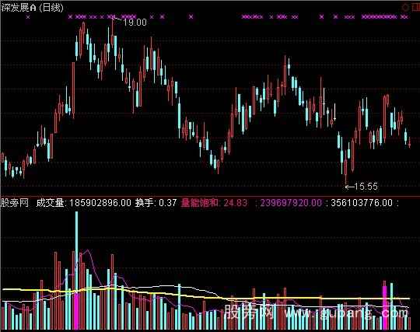Click the 19.00 high price label

pos(135,23)
